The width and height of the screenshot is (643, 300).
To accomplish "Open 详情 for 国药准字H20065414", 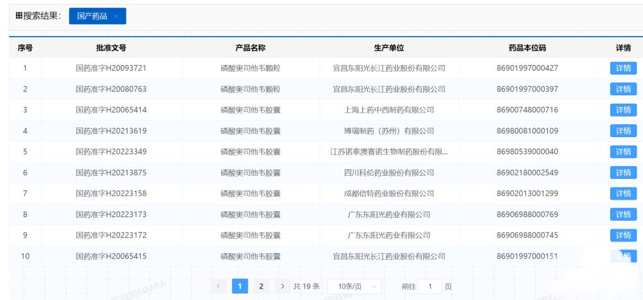I will pos(623,110).
